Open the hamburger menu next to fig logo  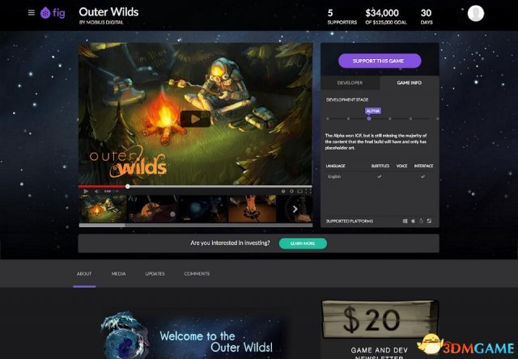[32, 13]
